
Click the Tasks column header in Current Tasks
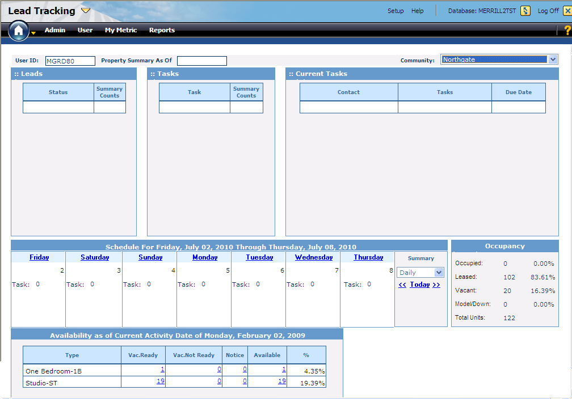point(445,92)
